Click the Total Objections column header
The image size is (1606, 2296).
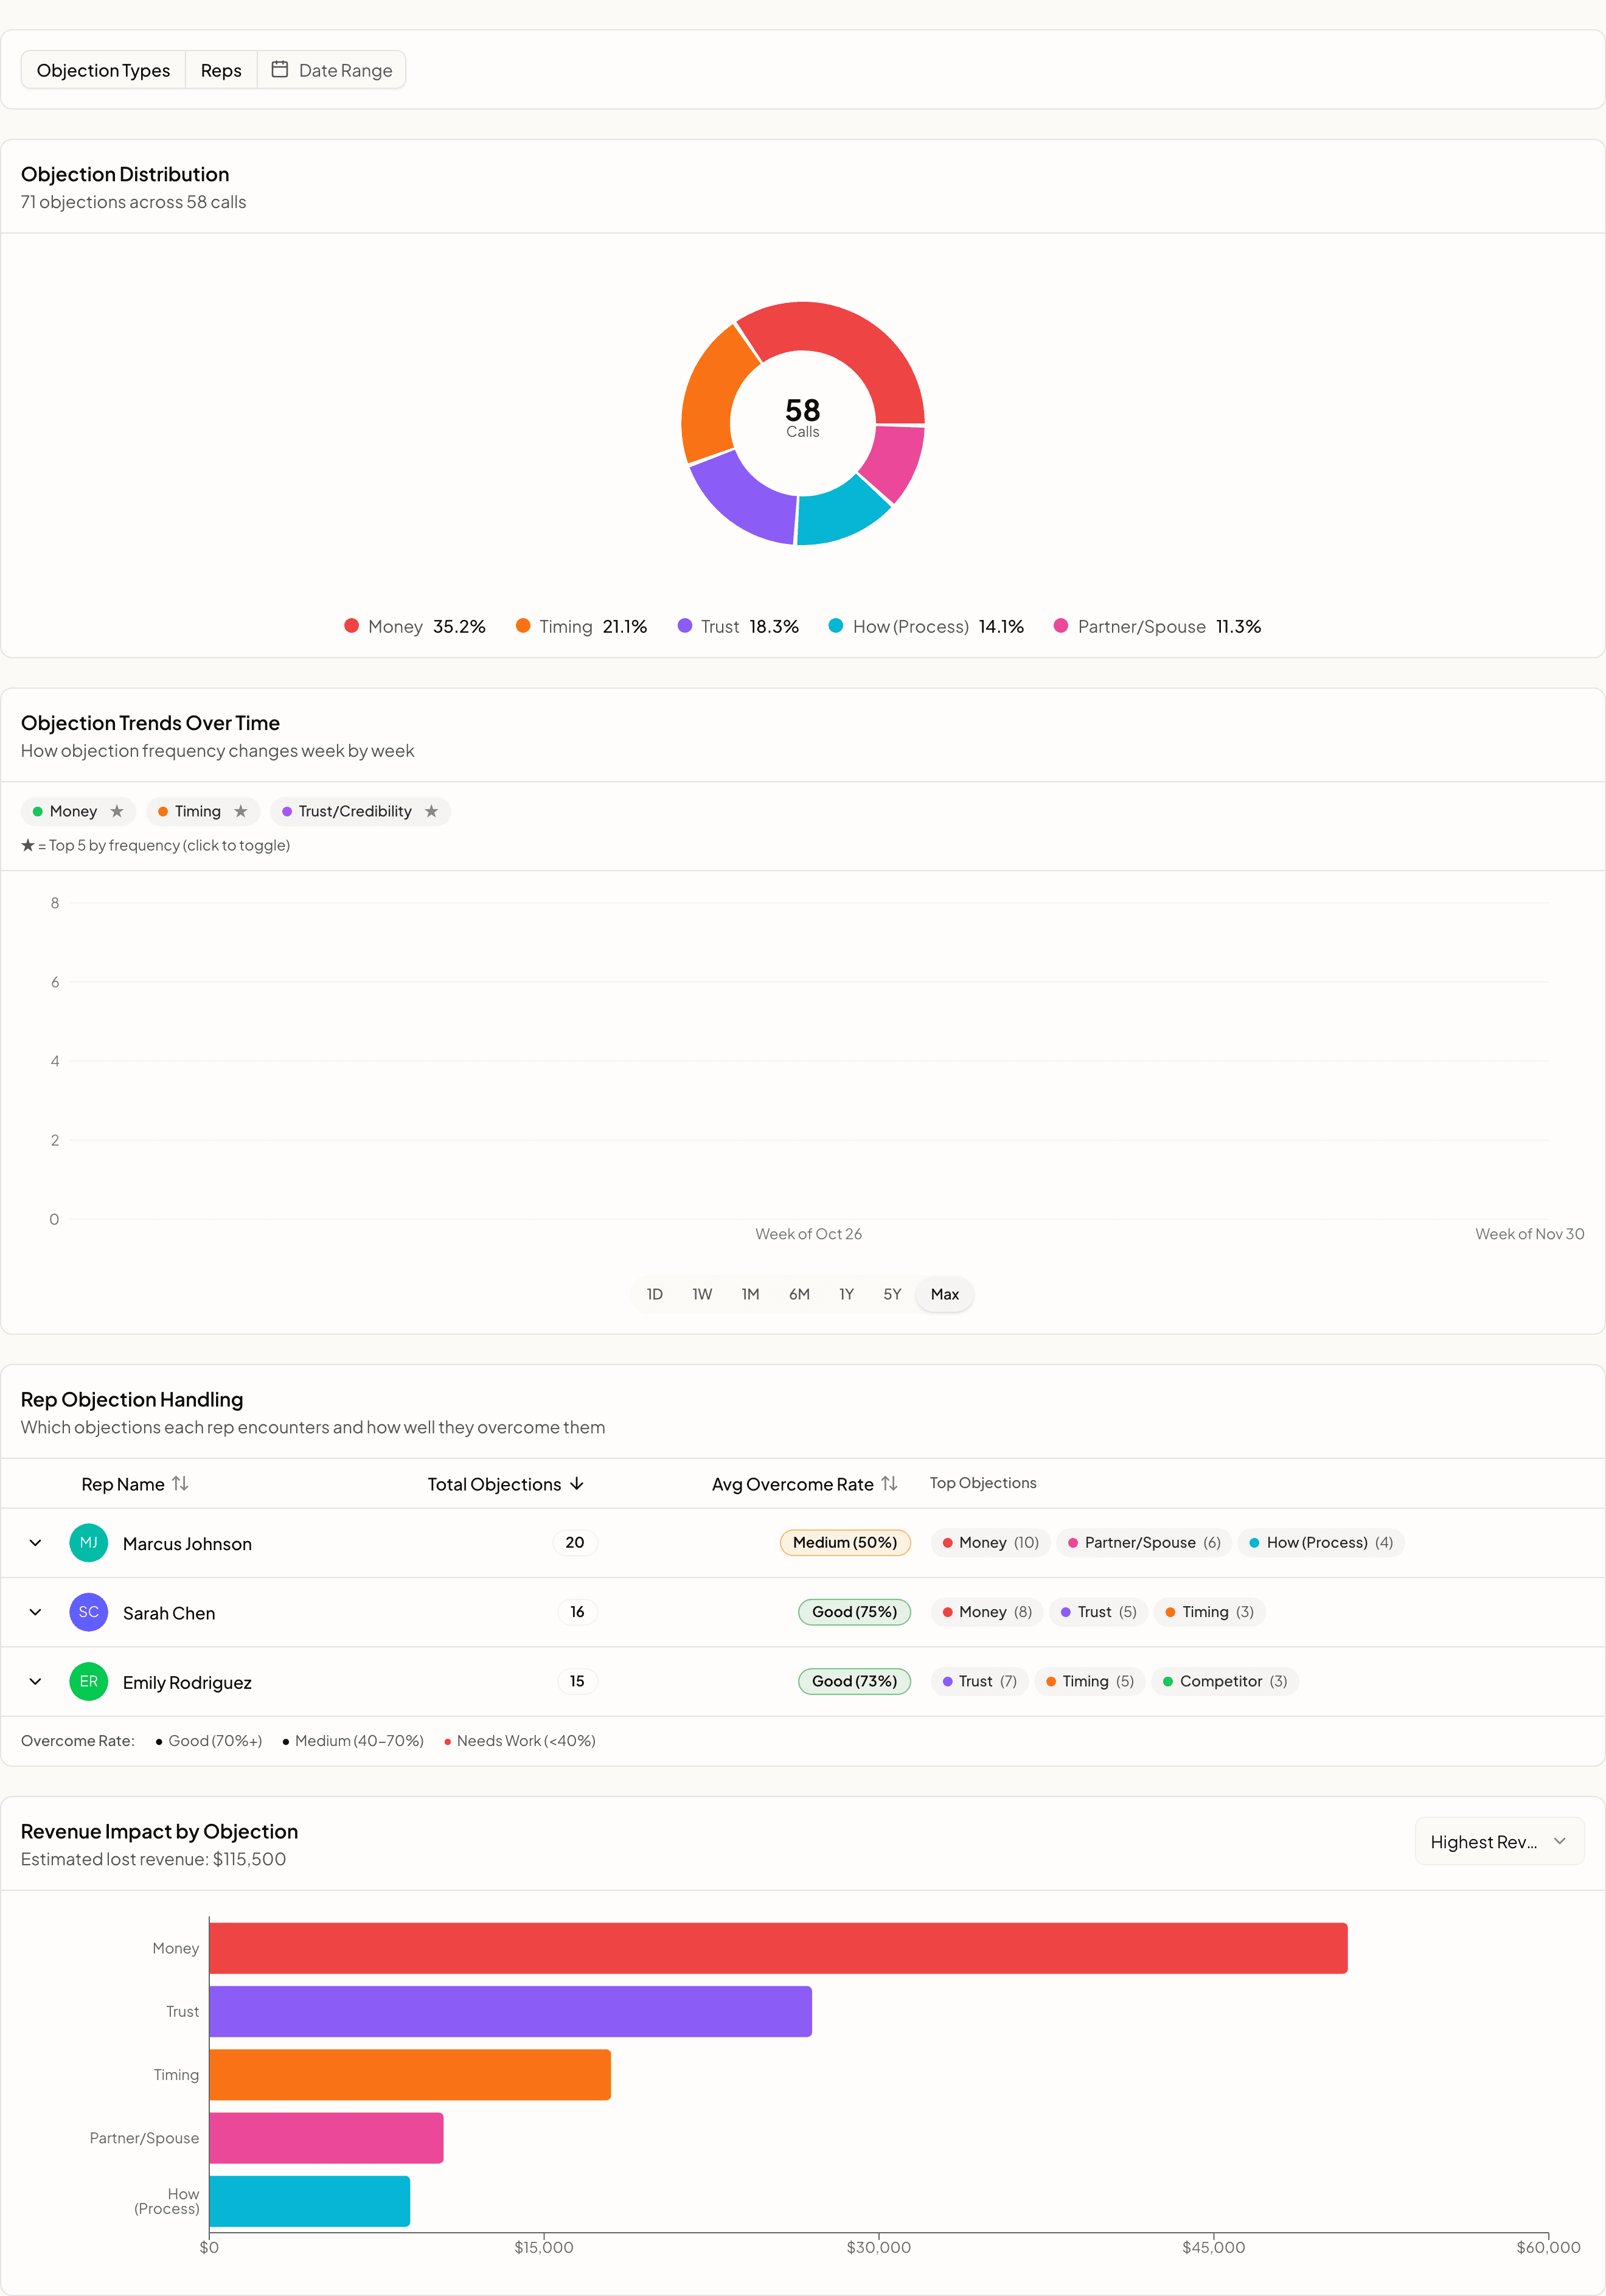[x=506, y=1483]
